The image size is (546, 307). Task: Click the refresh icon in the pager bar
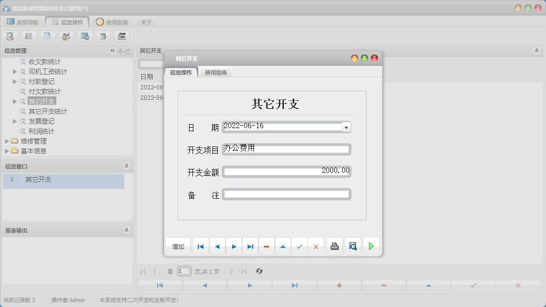[258, 271]
